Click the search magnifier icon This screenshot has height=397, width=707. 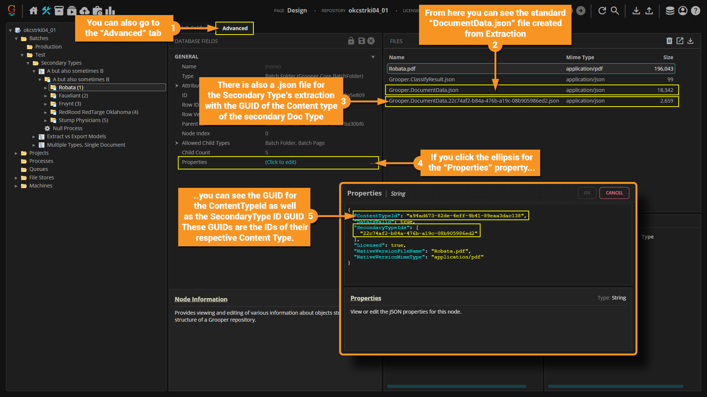615,11
